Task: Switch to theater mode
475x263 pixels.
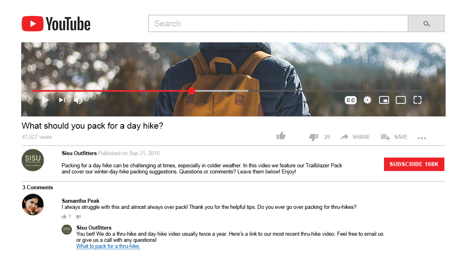Action: click(401, 100)
